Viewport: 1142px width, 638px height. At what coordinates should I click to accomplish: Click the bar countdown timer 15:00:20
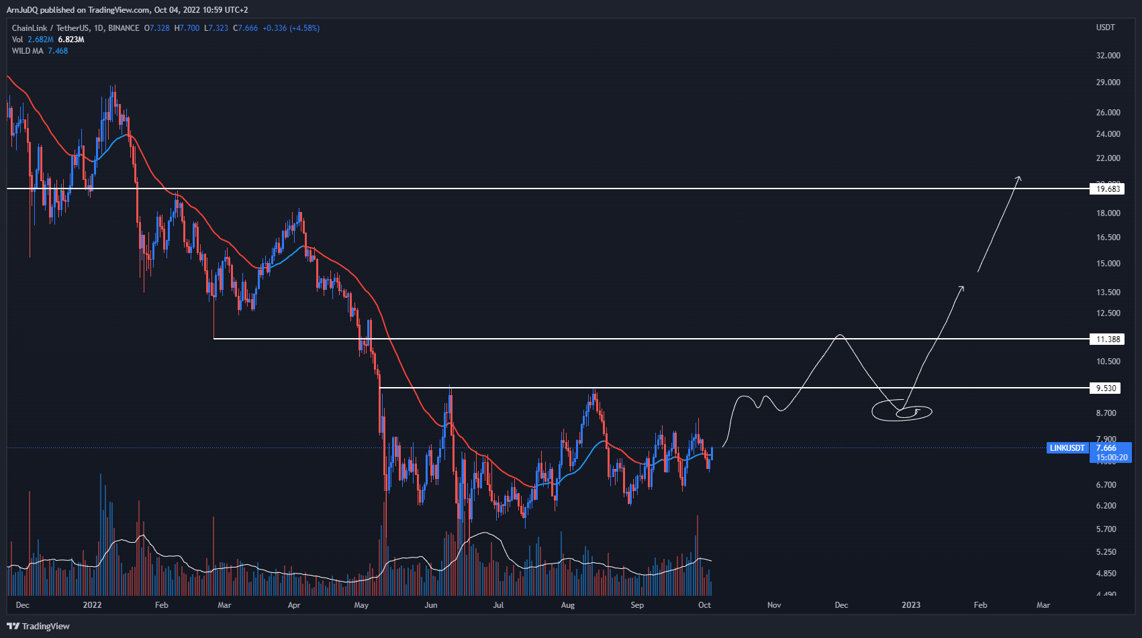tap(1111, 458)
